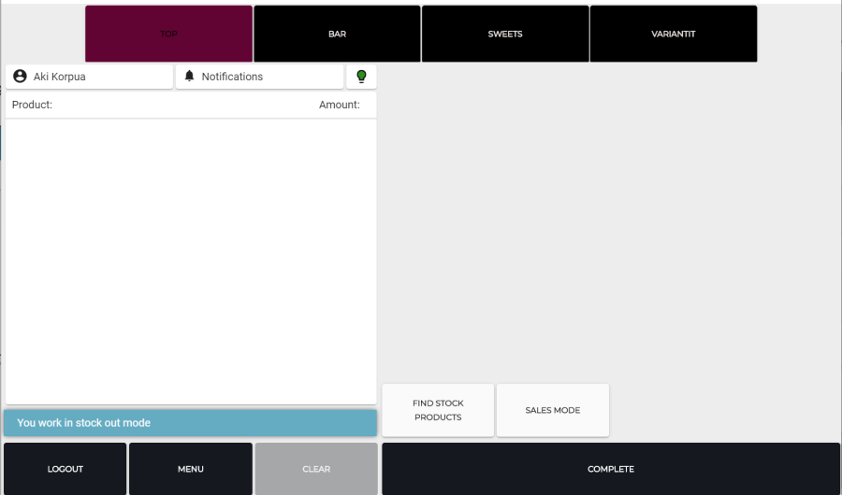Click the green lightbulb icon
Image resolution: width=842 pixels, height=495 pixels.
361,77
